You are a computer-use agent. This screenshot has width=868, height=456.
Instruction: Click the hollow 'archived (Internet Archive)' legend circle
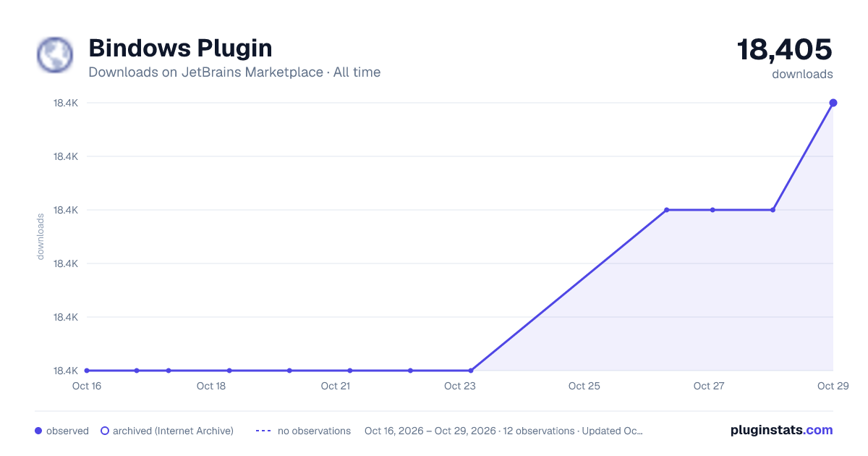point(105,431)
